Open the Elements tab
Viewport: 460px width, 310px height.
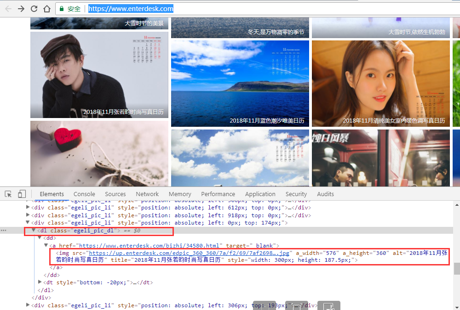click(52, 194)
